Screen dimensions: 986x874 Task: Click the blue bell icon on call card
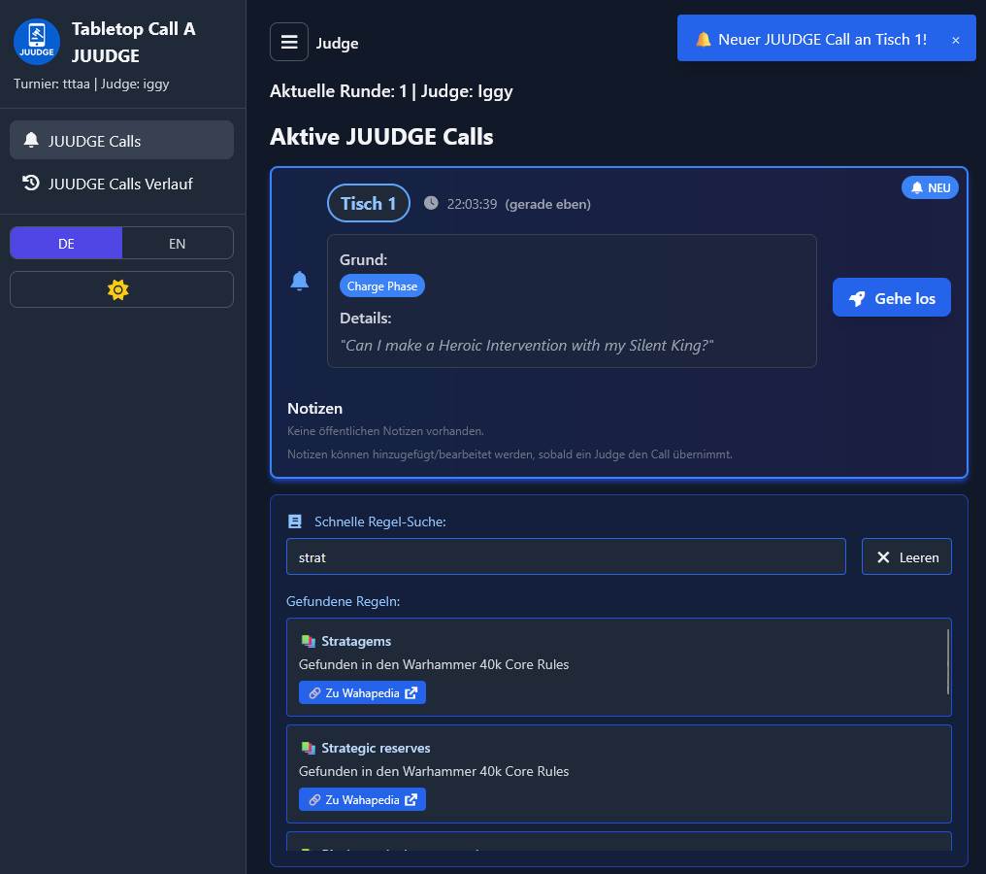[300, 282]
